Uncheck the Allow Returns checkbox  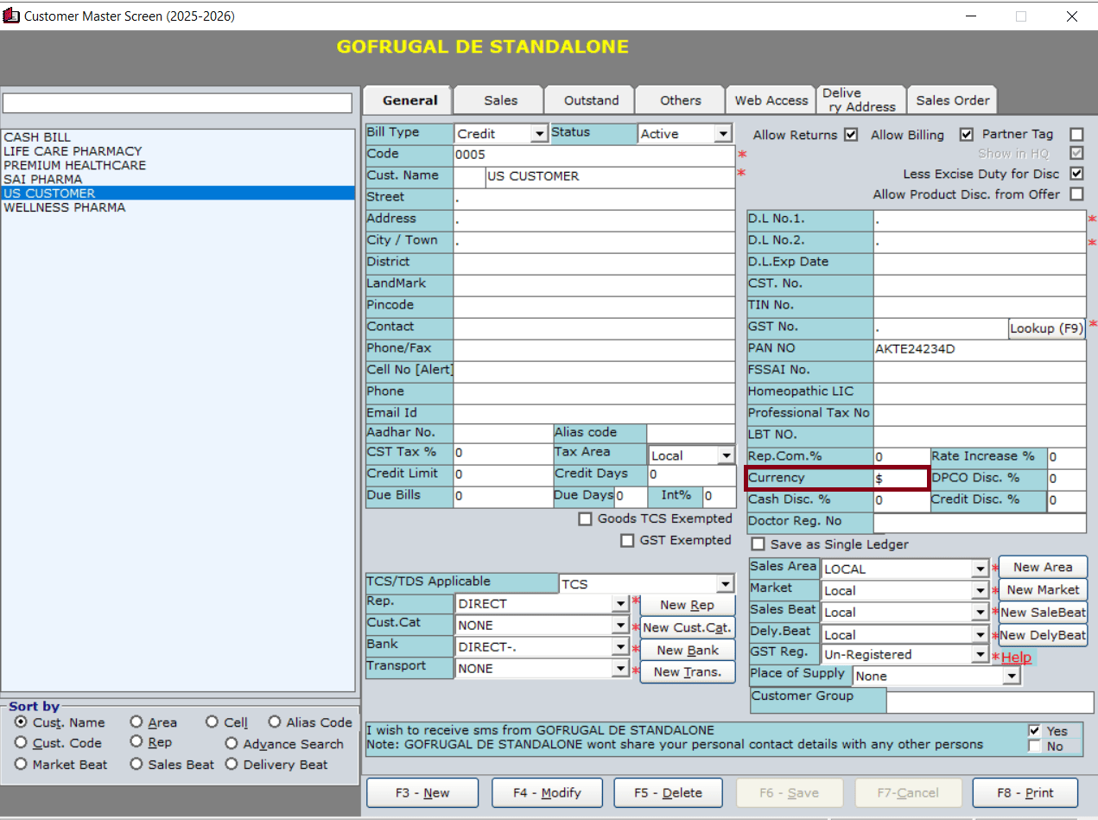click(x=851, y=135)
